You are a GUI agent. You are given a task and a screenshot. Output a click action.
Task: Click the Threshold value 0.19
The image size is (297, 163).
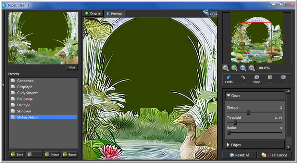pos(279,118)
